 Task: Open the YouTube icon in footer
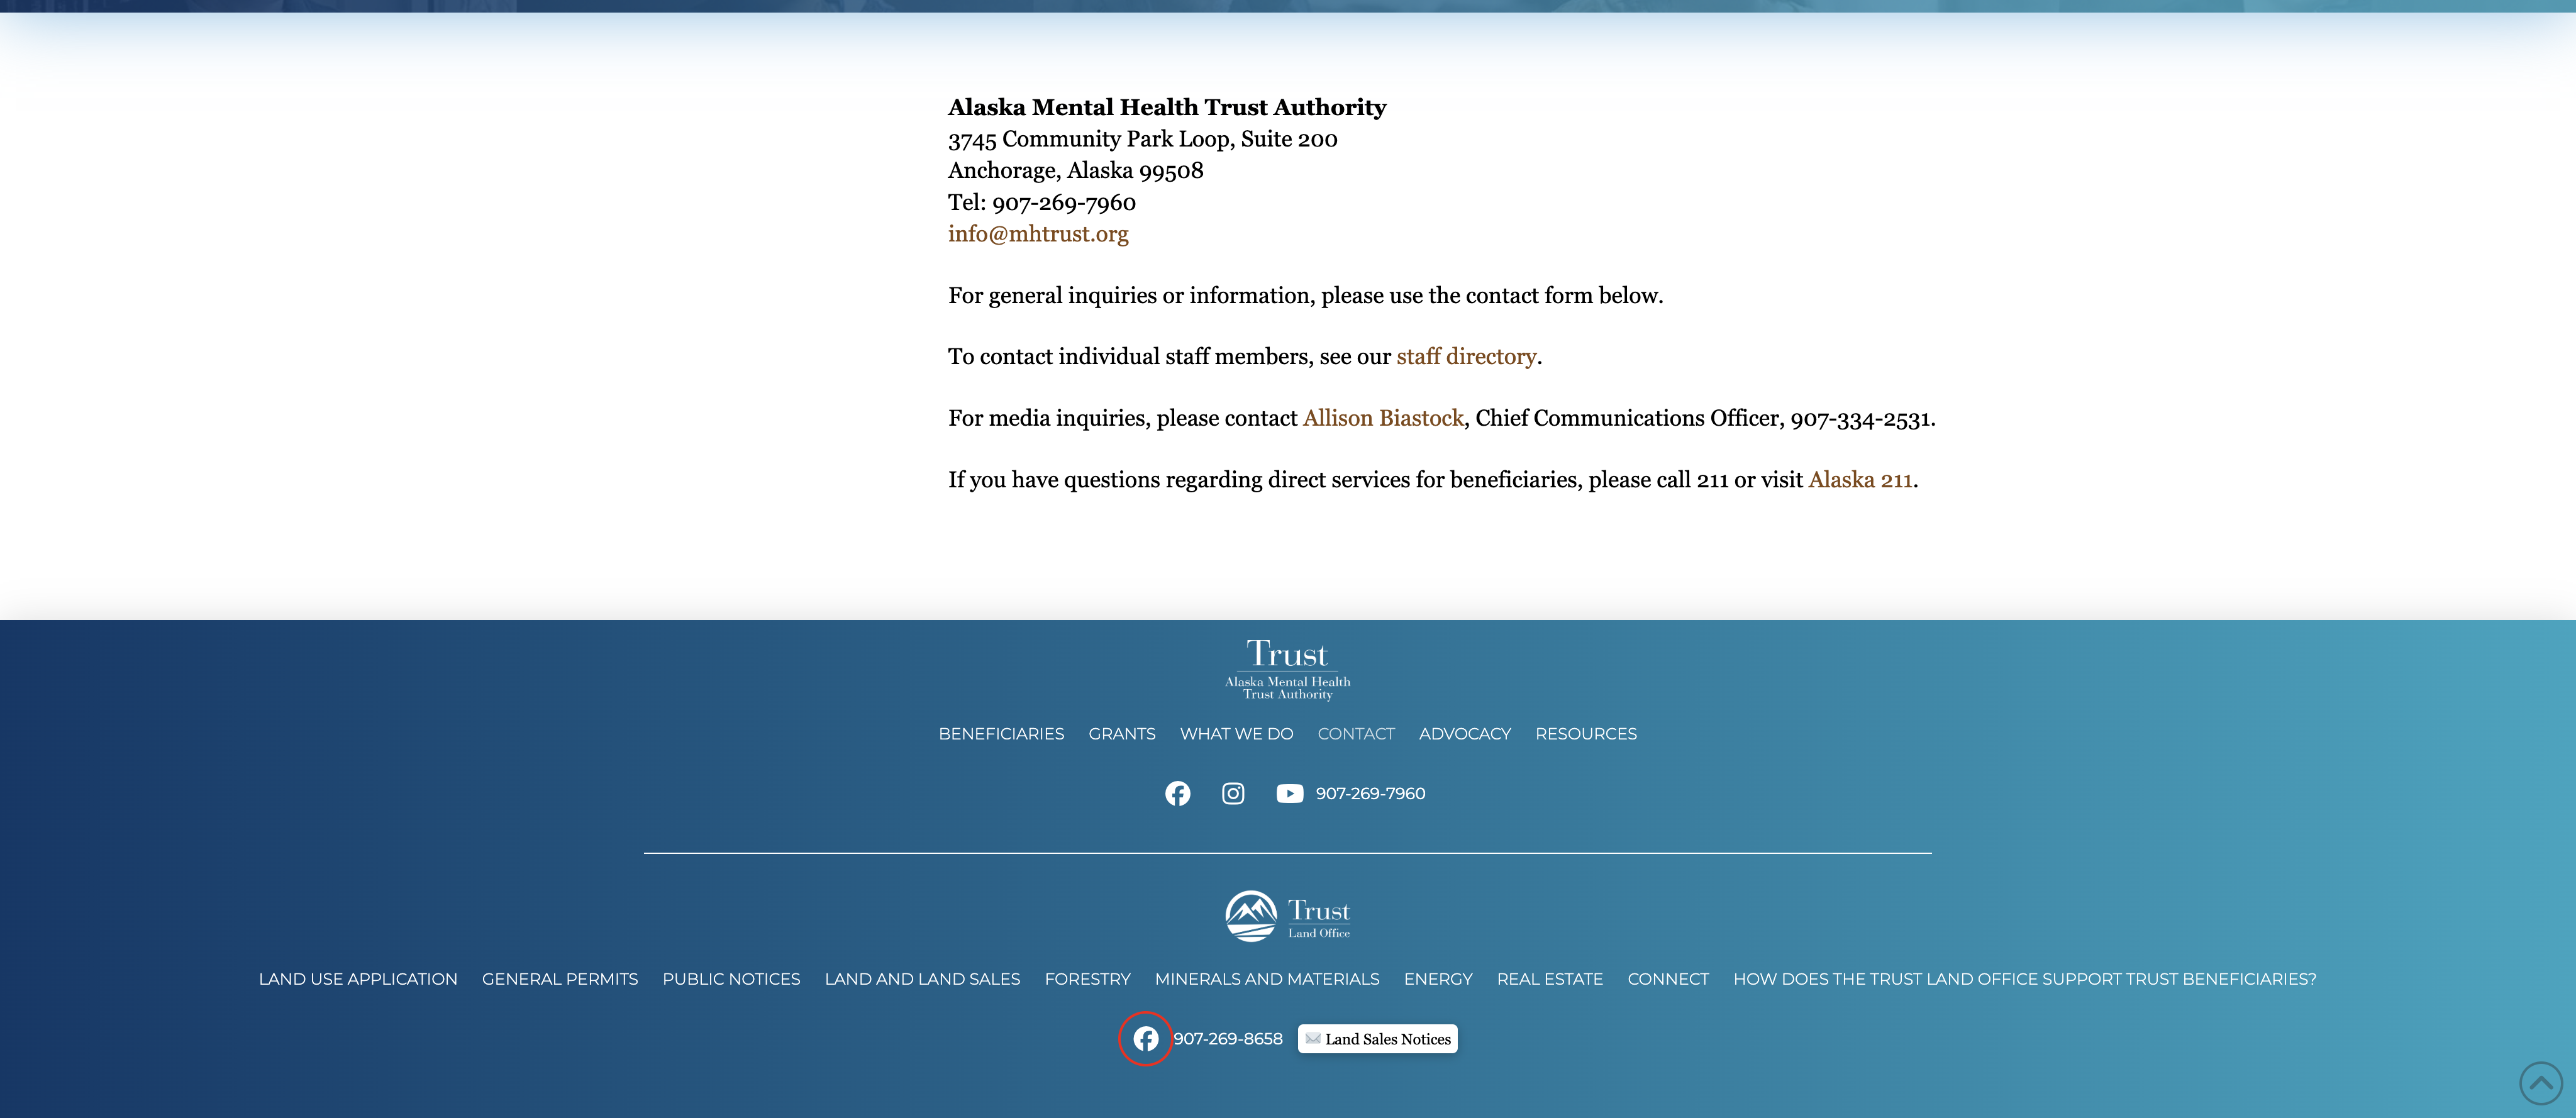pyautogui.click(x=1289, y=793)
